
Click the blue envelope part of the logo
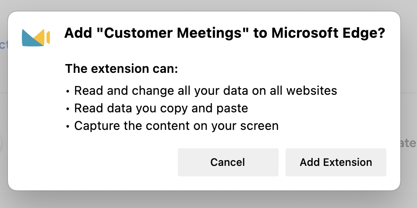tap(31, 39)
